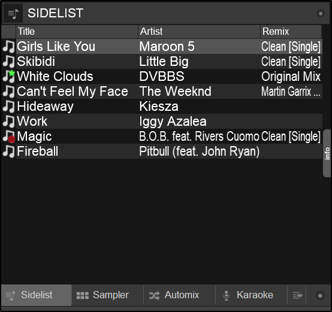Sort tracks by the Title column header
332x312 pixels.
[x=77, y=32]
